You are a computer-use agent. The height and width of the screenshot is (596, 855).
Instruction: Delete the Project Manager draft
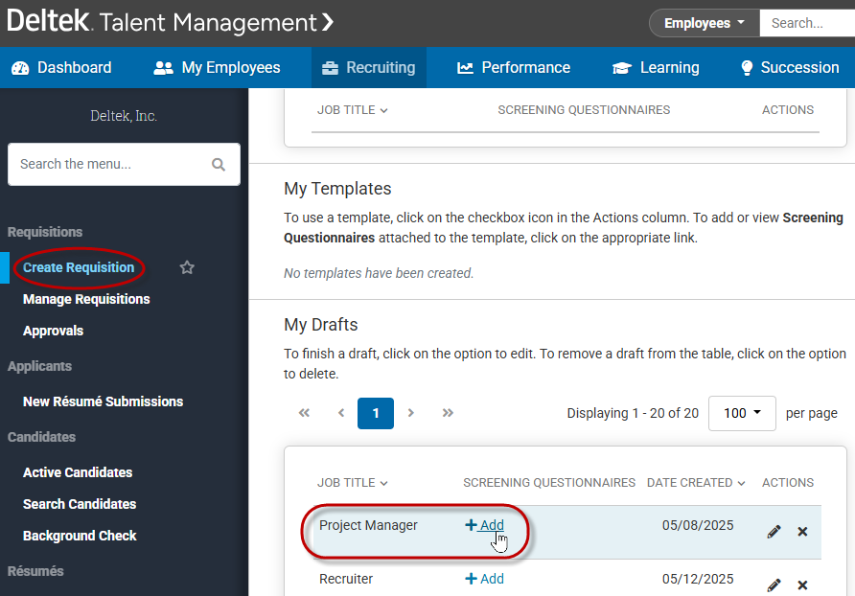[802, 532]
